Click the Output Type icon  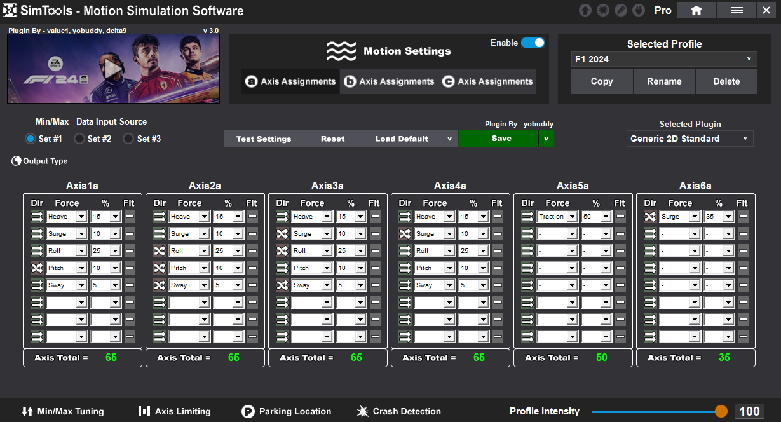tap(17, 161)
